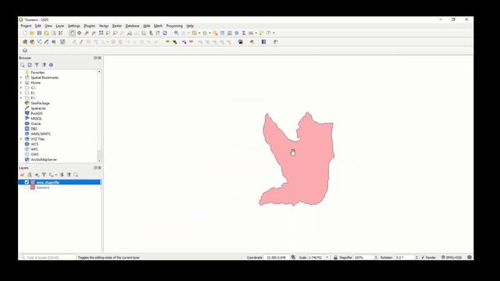Check the second layer's visibility checkbox
This screenshot has width=500, height=281.
click(27, 187)
